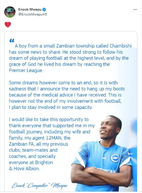Click the line starting Some dreams however

(63, 83)
